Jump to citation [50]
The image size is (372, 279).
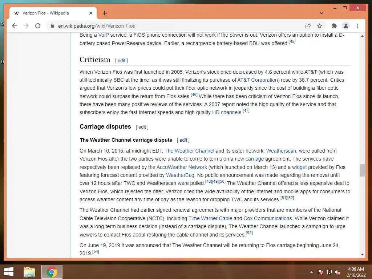[222, 181]
